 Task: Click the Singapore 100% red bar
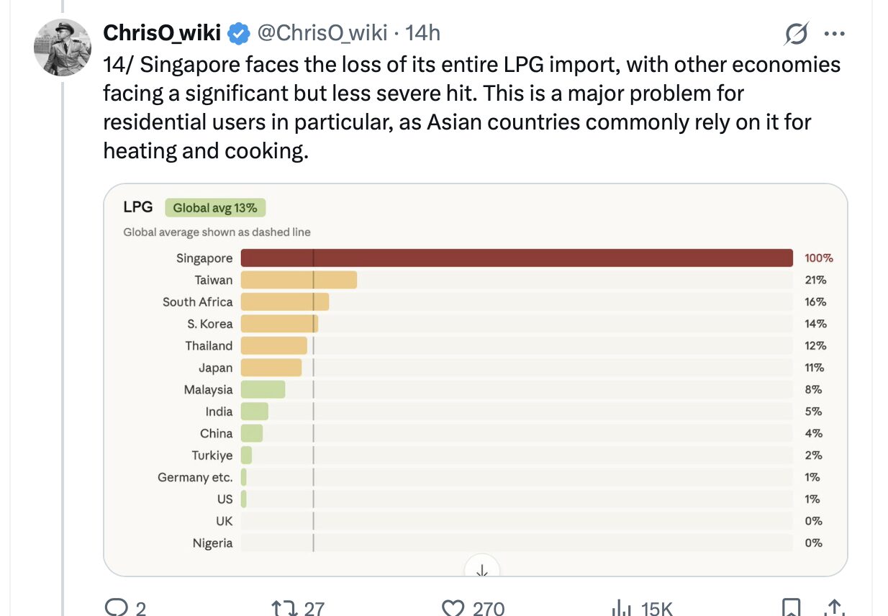pos(517,258)
